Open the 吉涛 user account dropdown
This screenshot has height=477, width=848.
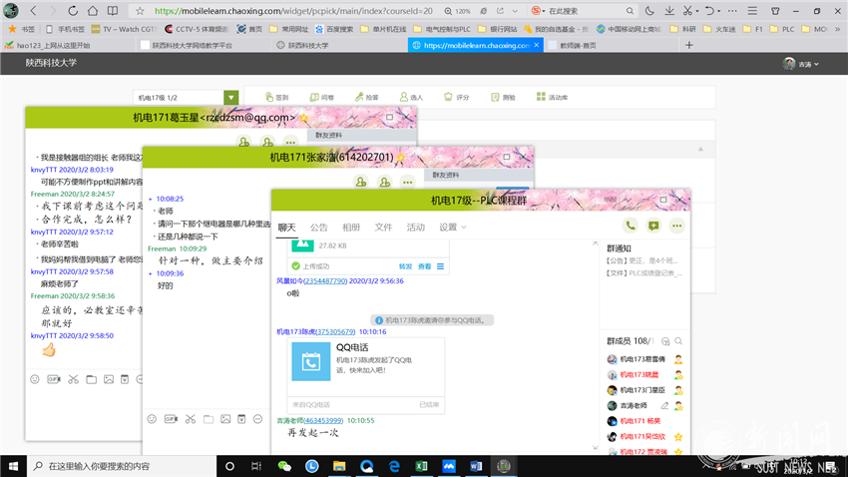(801, 64)
